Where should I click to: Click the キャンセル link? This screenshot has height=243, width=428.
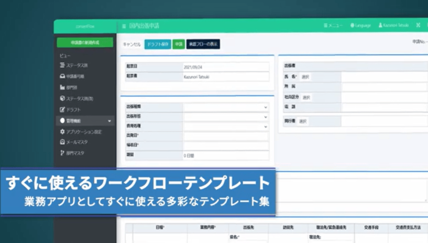pos(132,44)
